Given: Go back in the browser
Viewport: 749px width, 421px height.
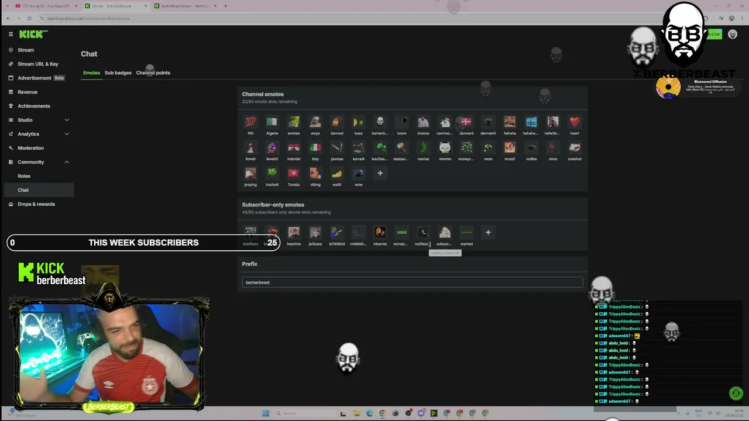Looking at the screenshot, I should tap(8, 18).
